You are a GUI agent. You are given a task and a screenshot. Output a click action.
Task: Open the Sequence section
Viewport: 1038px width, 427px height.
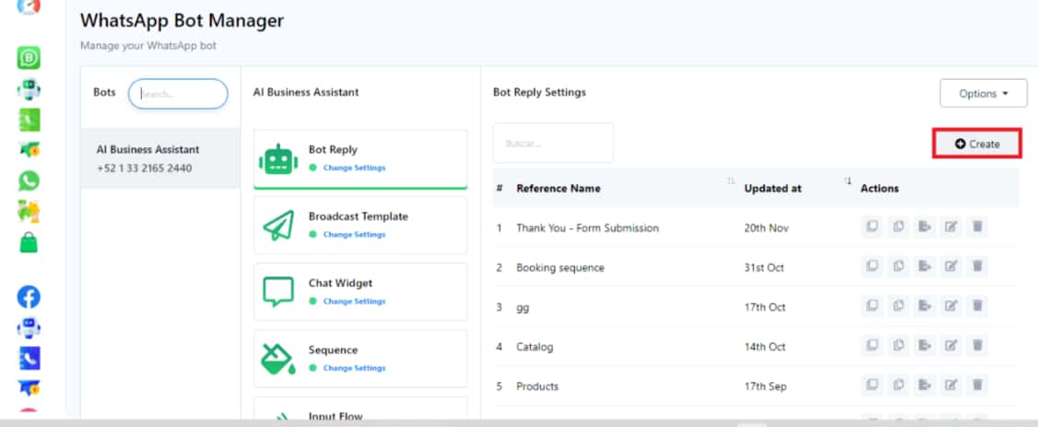click(x=360, y=358)
